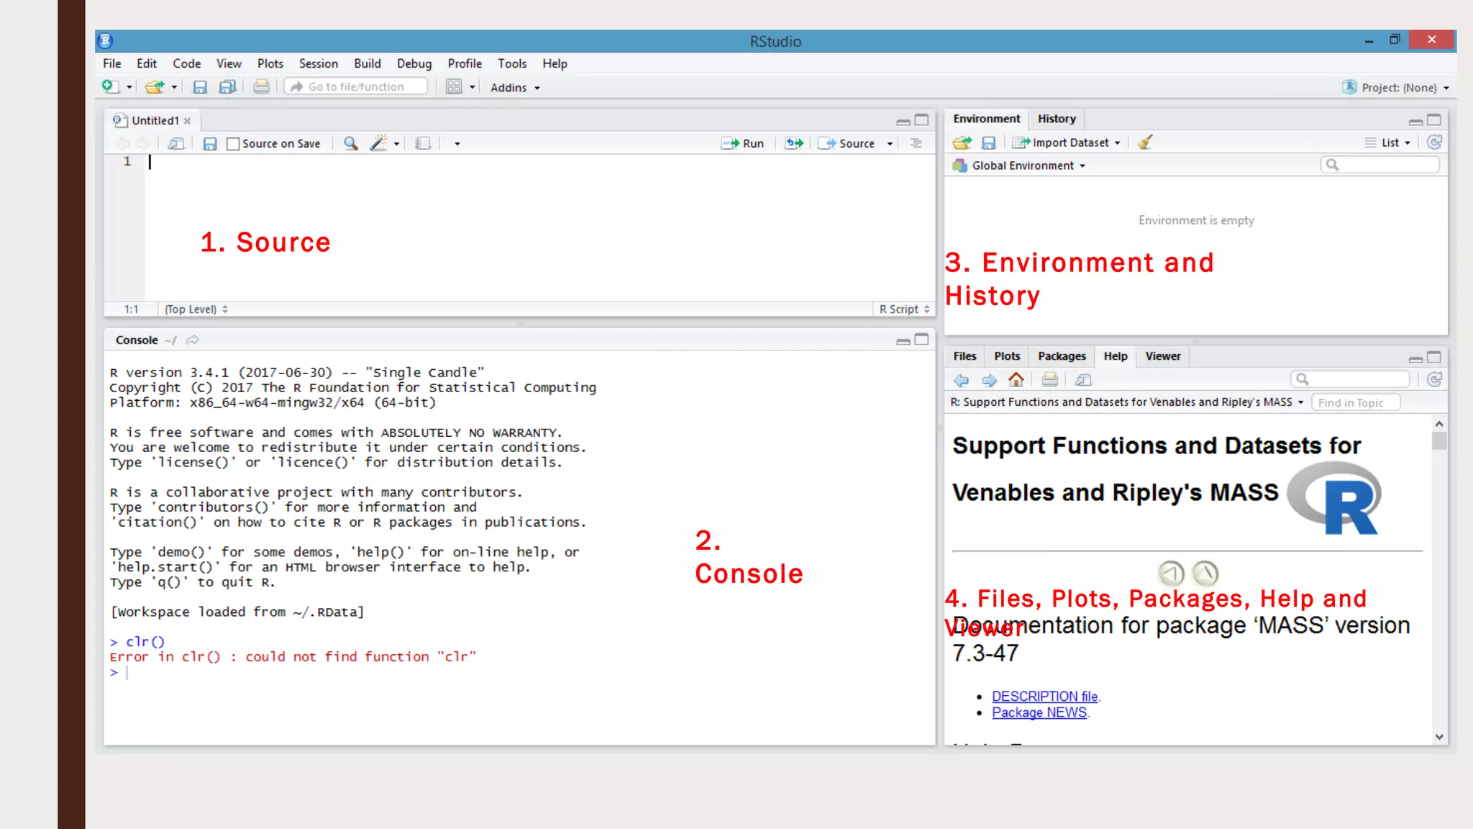The width and height of the screenshot is (1473, 829).
Task: Switch to the Packages tab
Action: pos(1062,356)
